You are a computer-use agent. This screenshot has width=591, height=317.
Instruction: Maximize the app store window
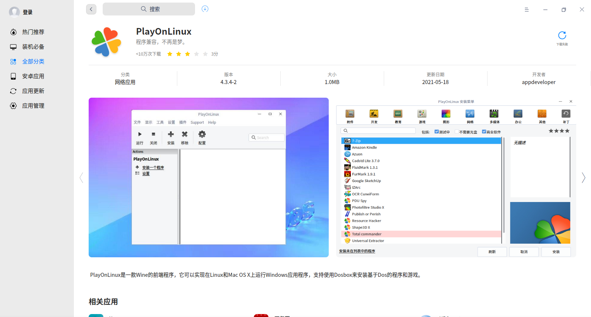click(x=564, y=10)
